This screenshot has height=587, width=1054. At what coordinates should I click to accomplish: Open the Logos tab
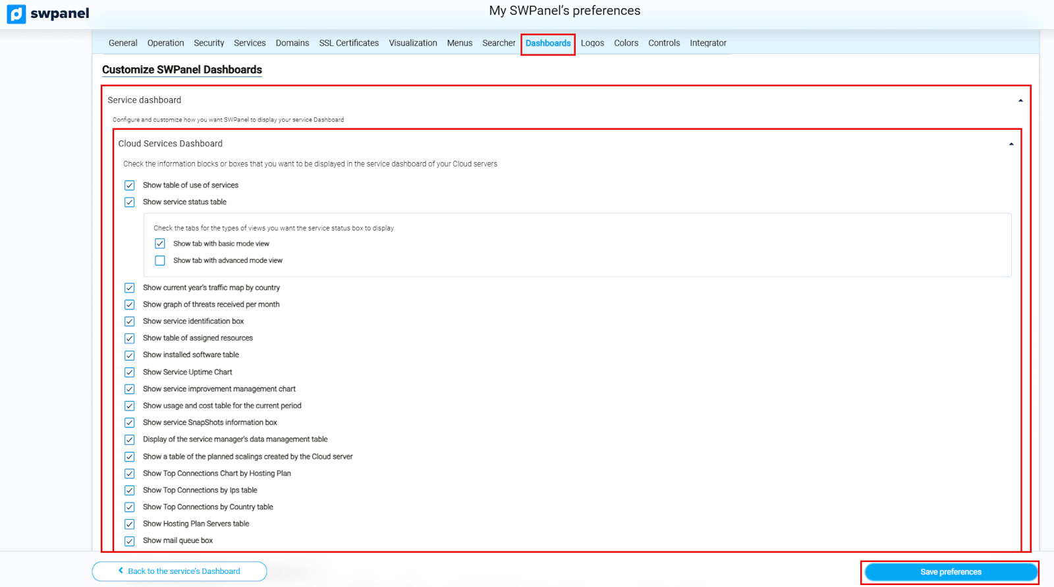pos(592,43)
